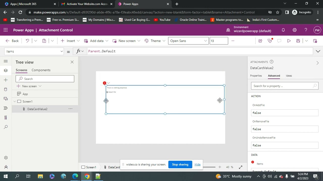Open the Power Automate sidebar icon
The width and height of the screenshot is (323, 181).
6,108
